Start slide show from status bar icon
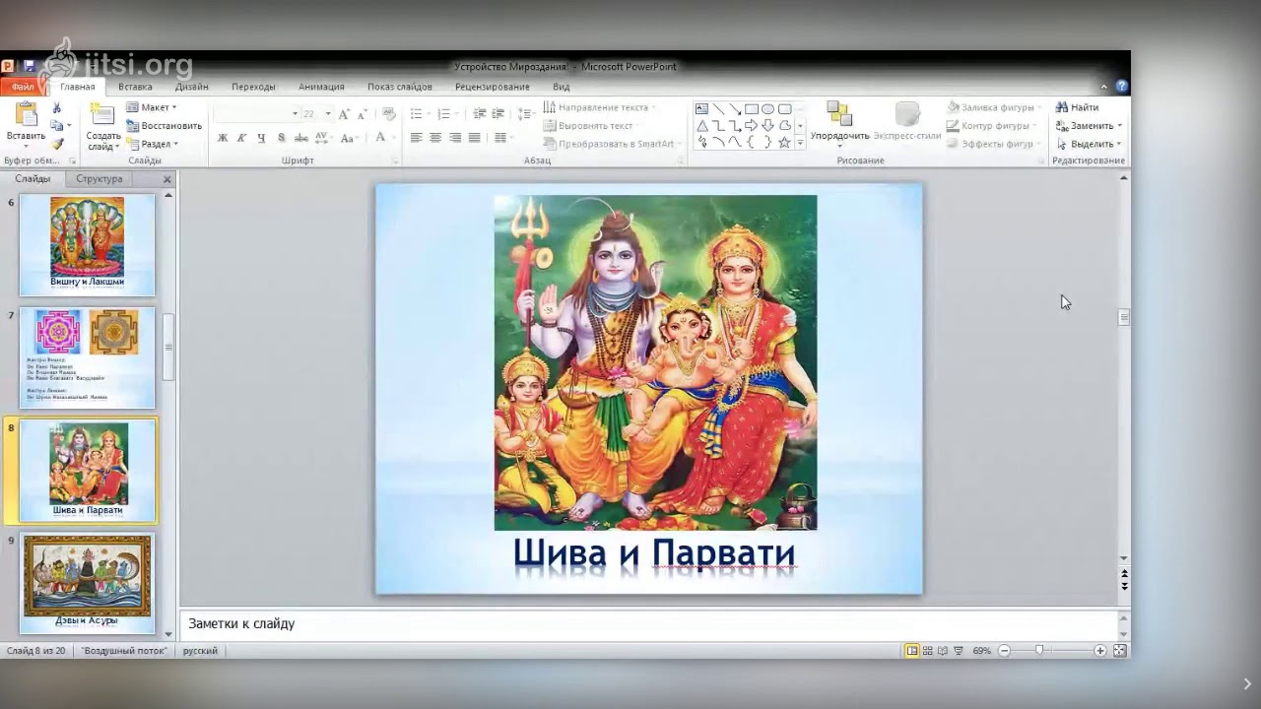Viewport: 1261px width, 709px height. [959, 651]
